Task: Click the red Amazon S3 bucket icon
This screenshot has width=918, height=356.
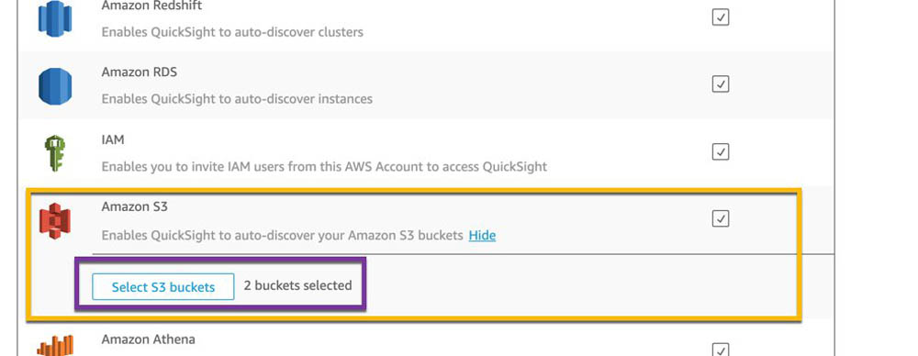Action: click(x=55, y=221)
